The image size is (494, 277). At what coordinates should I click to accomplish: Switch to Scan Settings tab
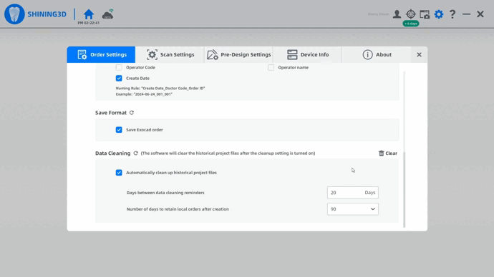coord(170,55)
